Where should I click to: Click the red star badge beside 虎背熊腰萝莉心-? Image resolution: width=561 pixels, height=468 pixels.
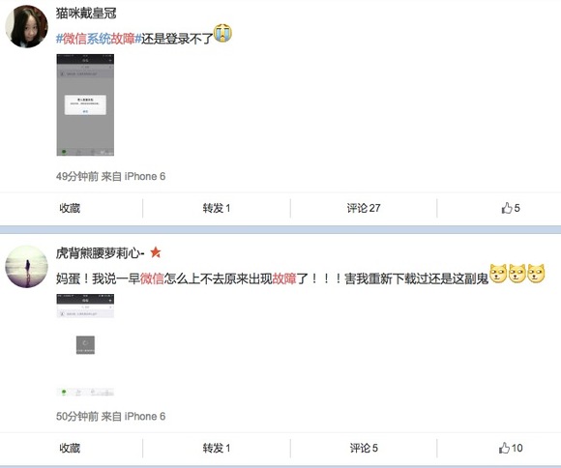click(x=156, y=252)
